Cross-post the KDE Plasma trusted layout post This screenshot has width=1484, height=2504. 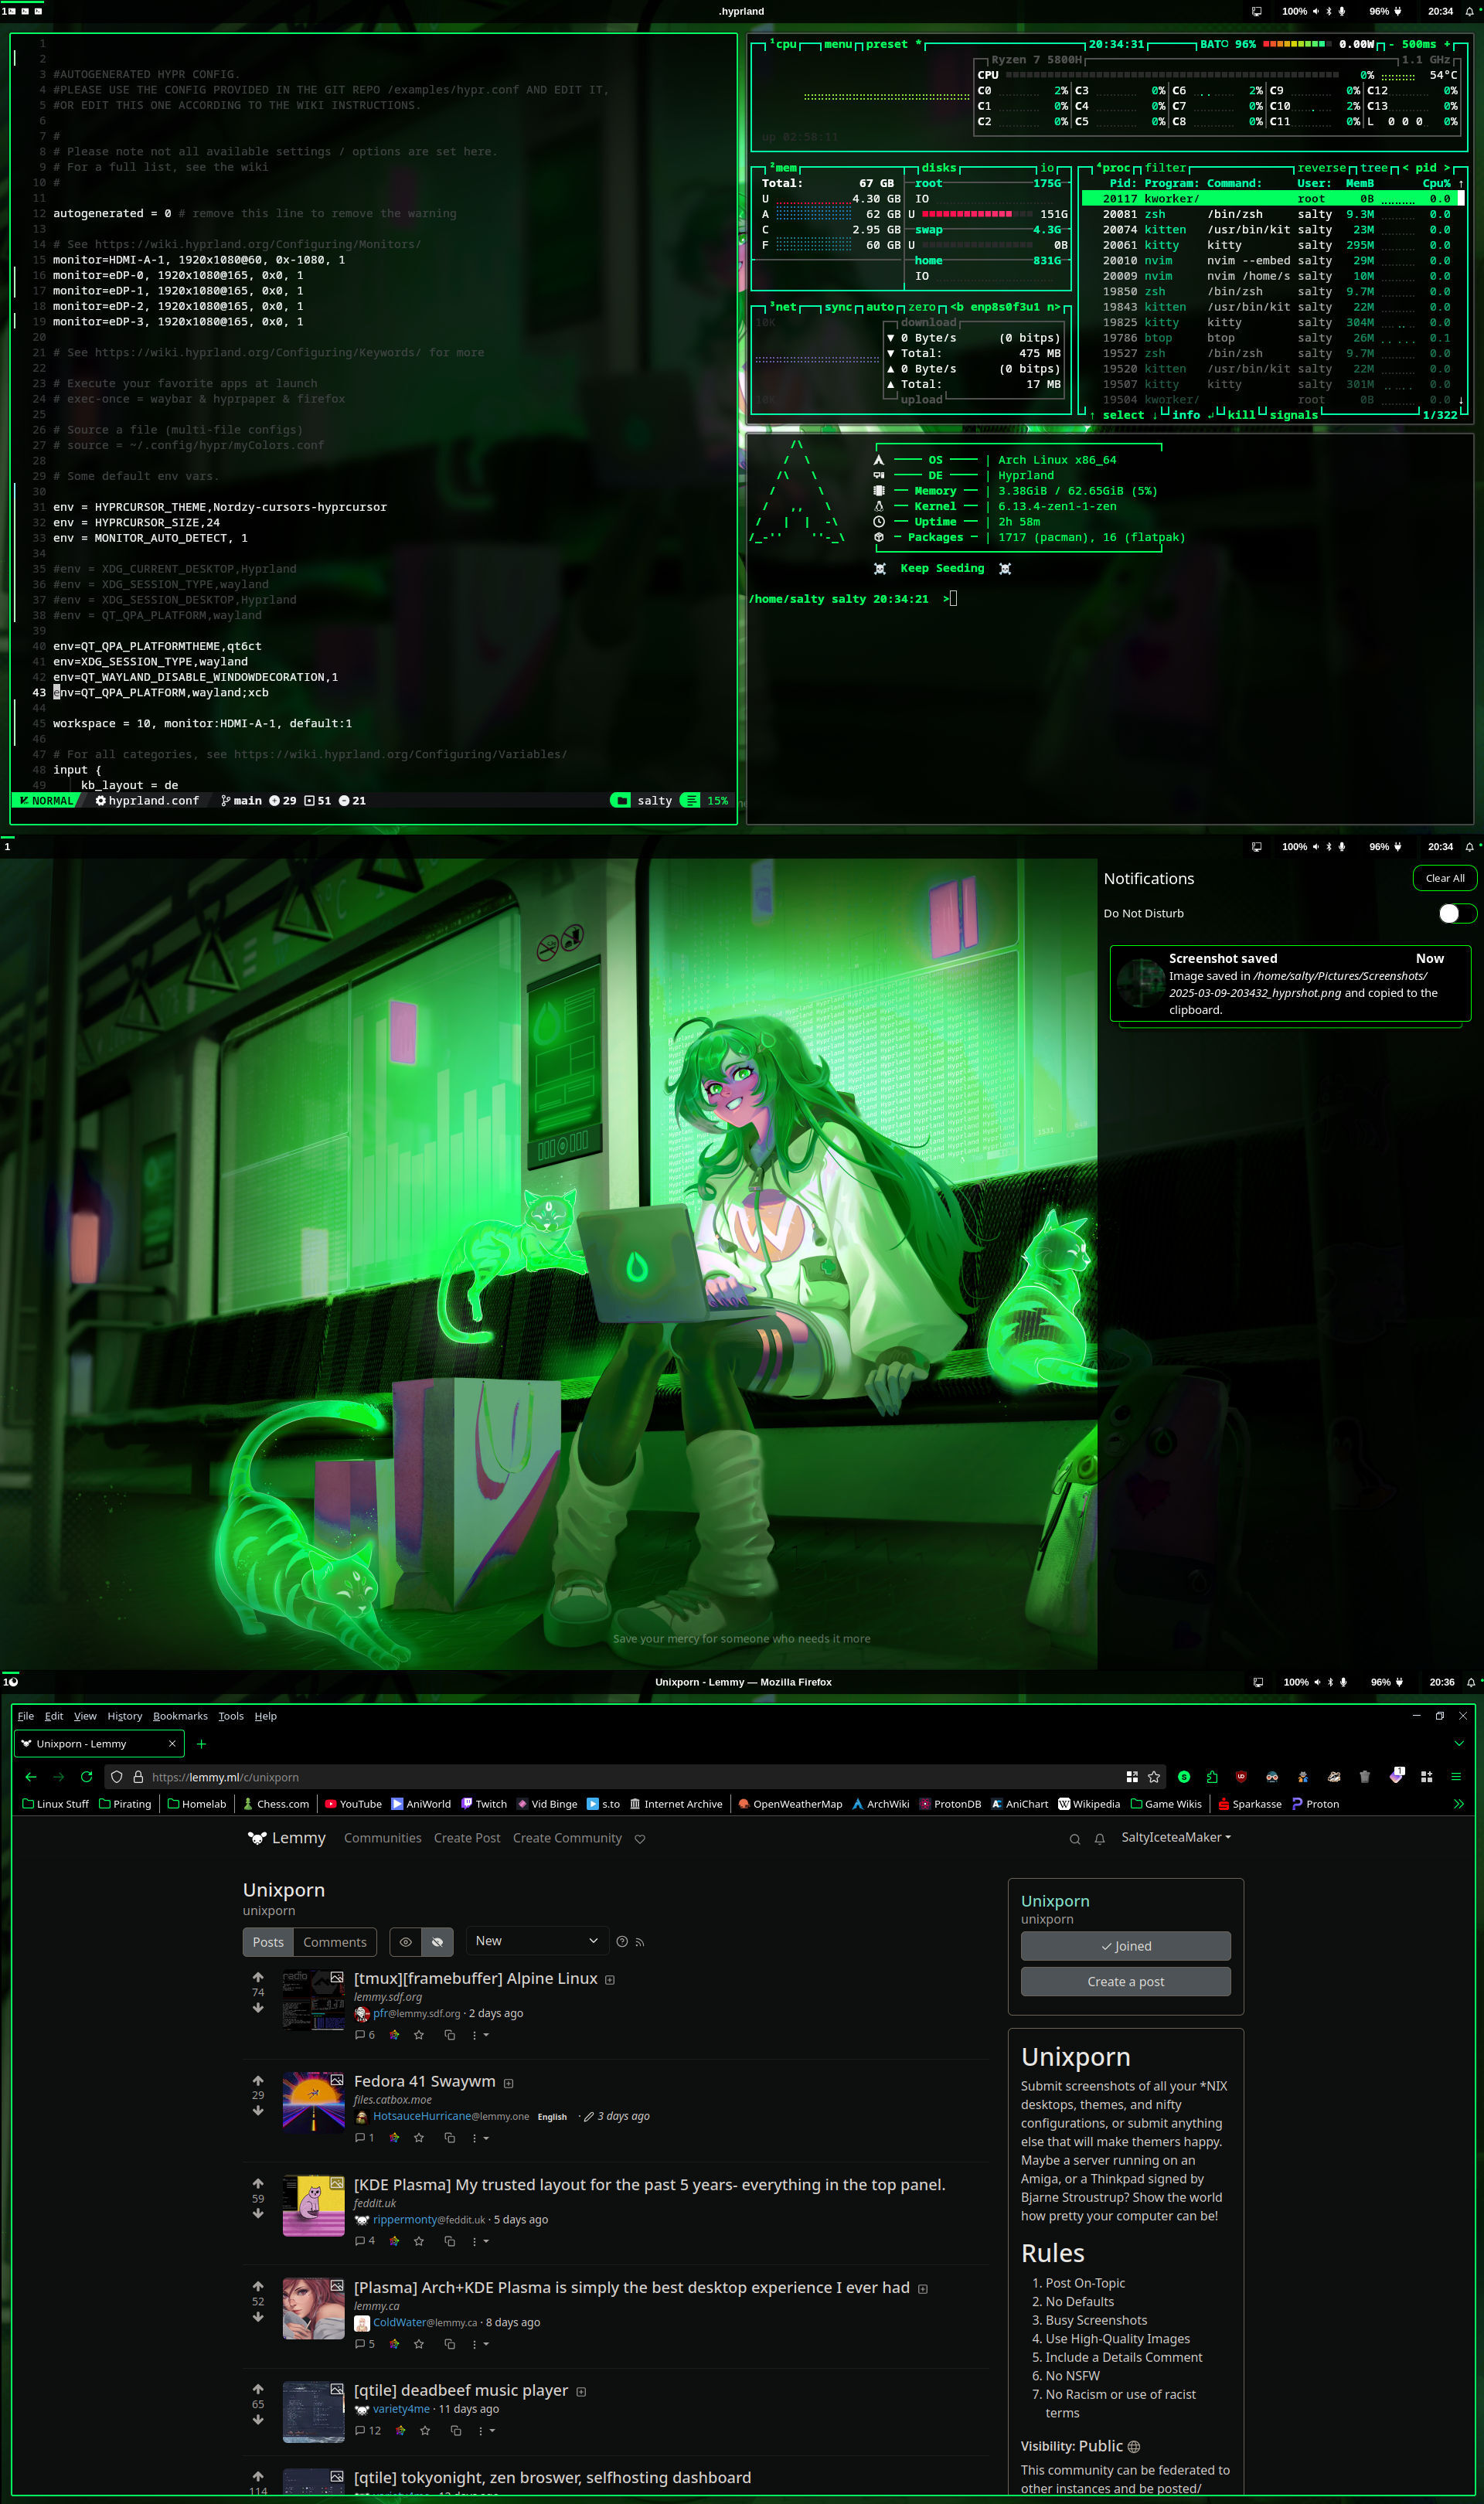449,2241
